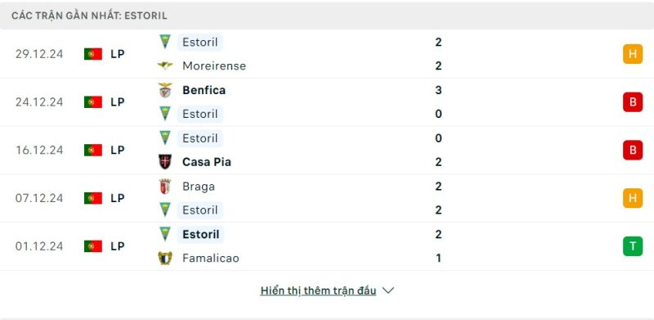Image resolution: width=654 pixels, height=320 pixels.
Task: Click the Moreirense club crest icon
Action: pyautogui.click(x=165, y=65)
